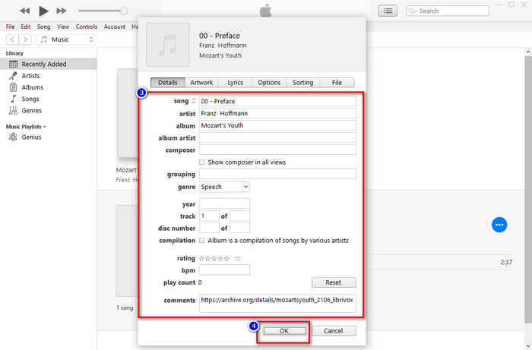Click the rewind previous track button

click(x=24, y=11)
